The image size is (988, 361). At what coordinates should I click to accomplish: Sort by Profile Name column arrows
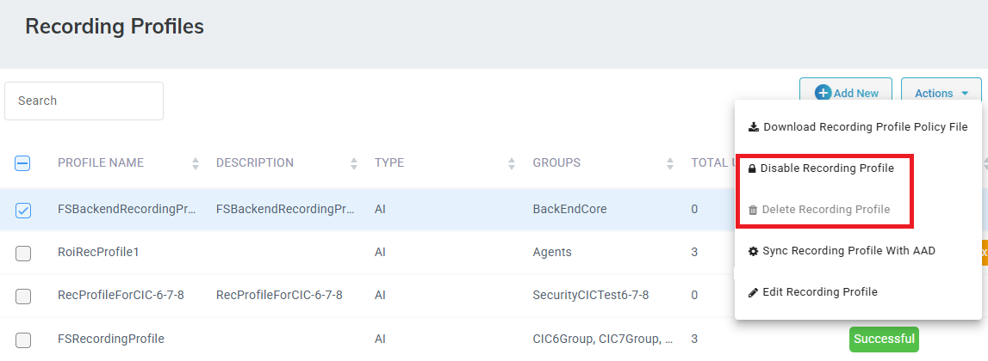[196, 163]
